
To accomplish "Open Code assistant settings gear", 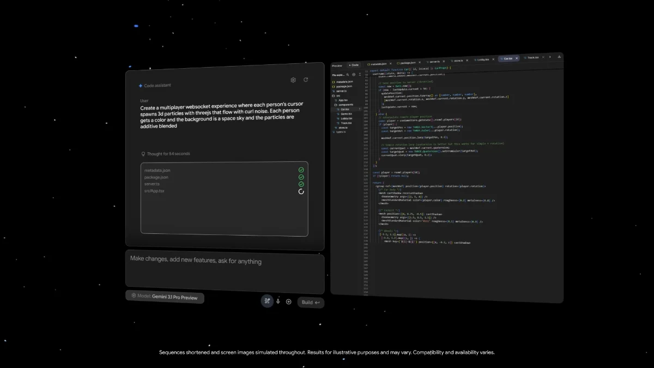I will [x=293, y=80].
